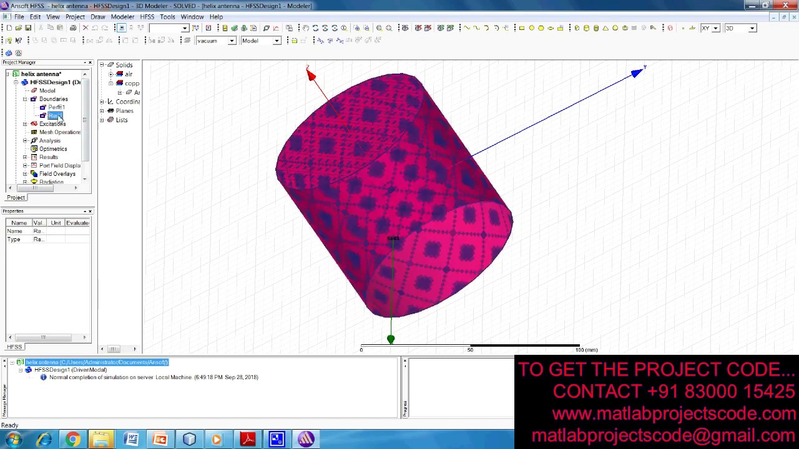799x449 pixels.
Task: Select the Draw Line tool
Action: 467,28
